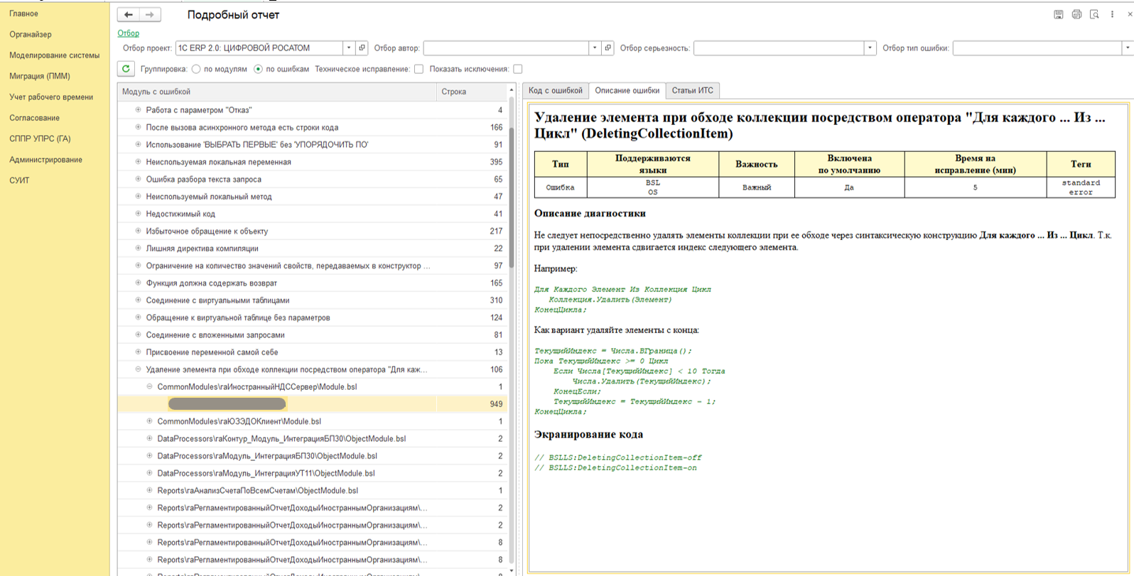The width and height of the screenshot is (1134, 576).
Task: Open the СУИТ section
Action: 20,180
